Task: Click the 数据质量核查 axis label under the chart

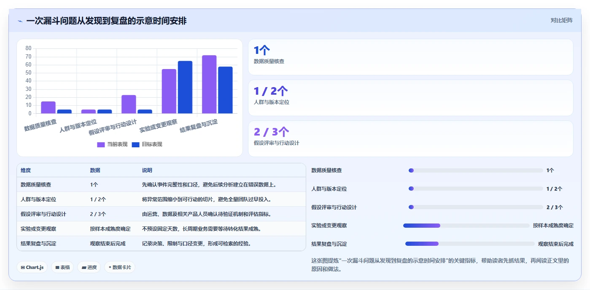Action: pos(40,125)
